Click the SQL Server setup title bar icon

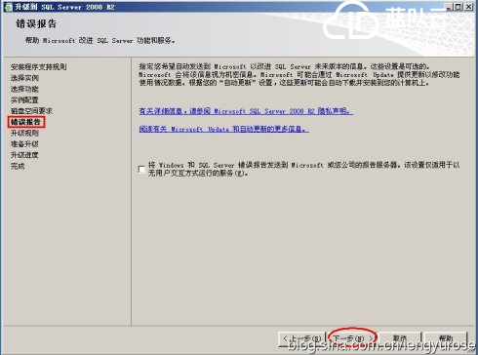pos(8,7)
